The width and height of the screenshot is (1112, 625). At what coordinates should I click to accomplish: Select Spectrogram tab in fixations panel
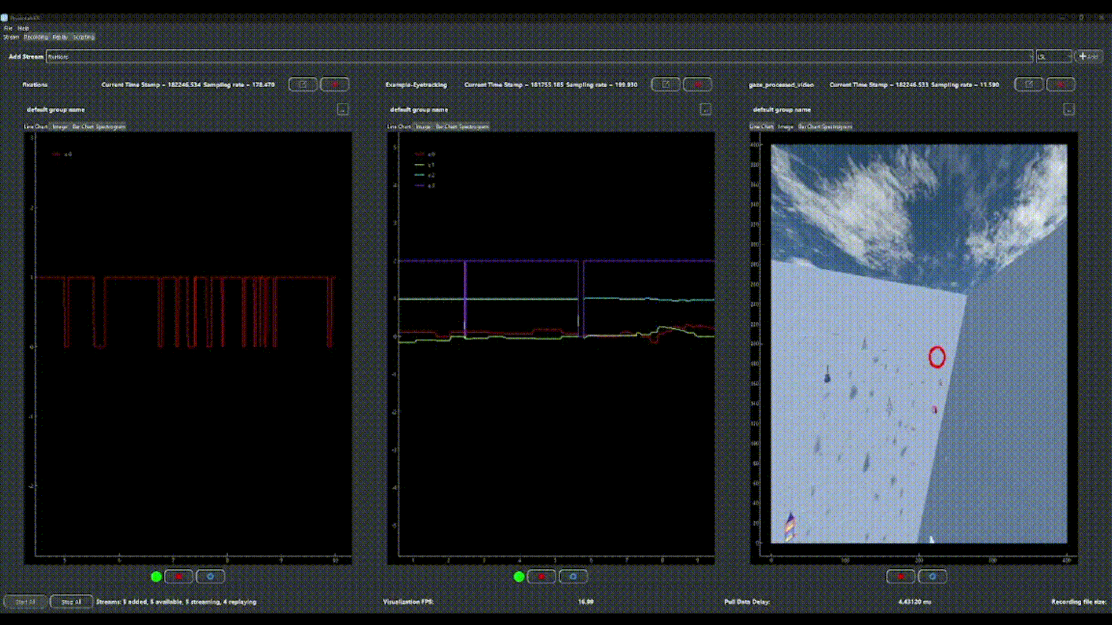(111, 127)
